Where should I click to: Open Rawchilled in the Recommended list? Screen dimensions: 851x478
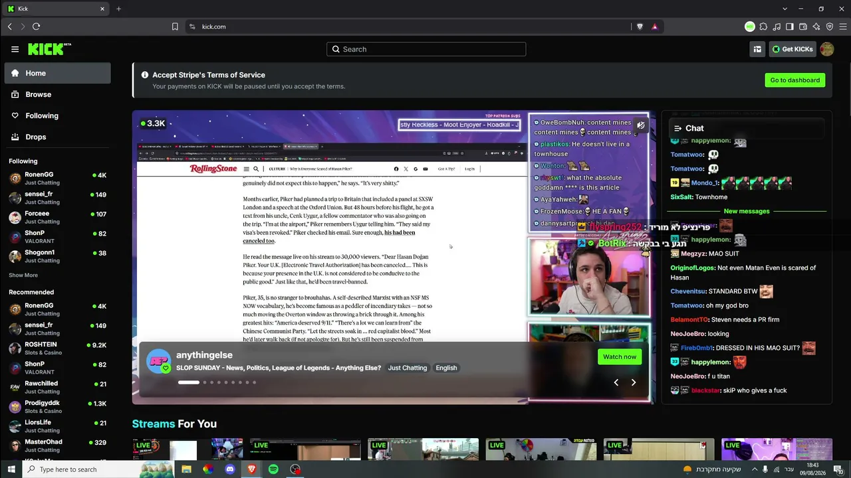point(58,387)
